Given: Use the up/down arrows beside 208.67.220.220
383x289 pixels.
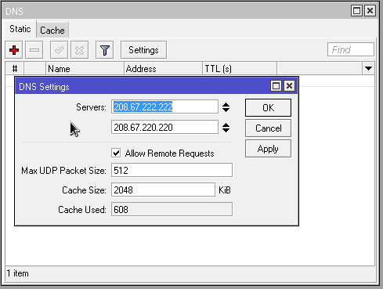Looking at the screenshot, I should point(226,128).
